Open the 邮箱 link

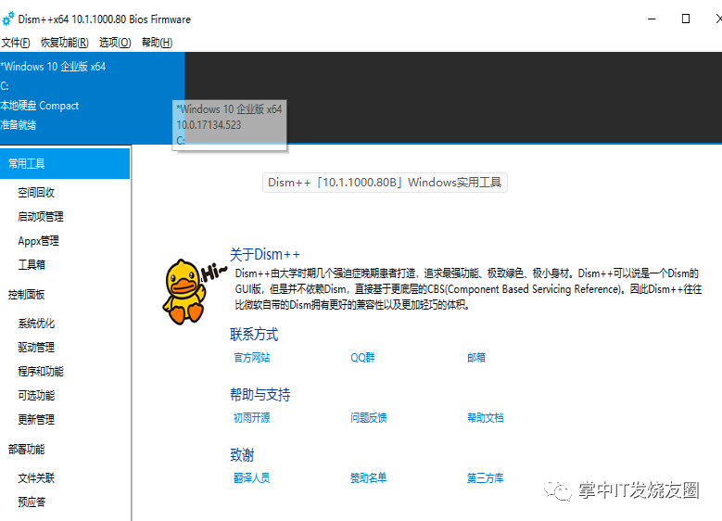click(x=476, y=358)
